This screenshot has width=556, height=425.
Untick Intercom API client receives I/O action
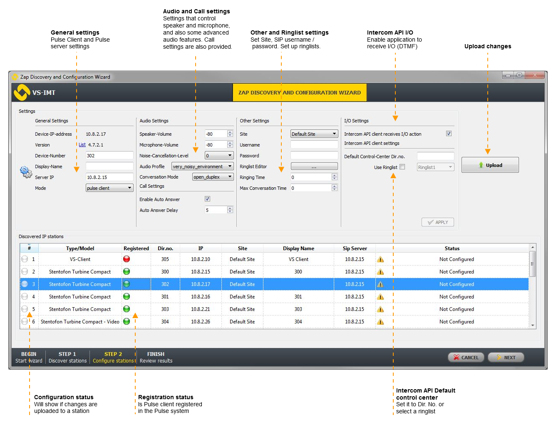(449, 134)
